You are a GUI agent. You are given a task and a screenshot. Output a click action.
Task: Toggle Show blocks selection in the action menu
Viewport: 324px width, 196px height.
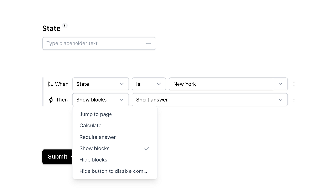(94, 148)
